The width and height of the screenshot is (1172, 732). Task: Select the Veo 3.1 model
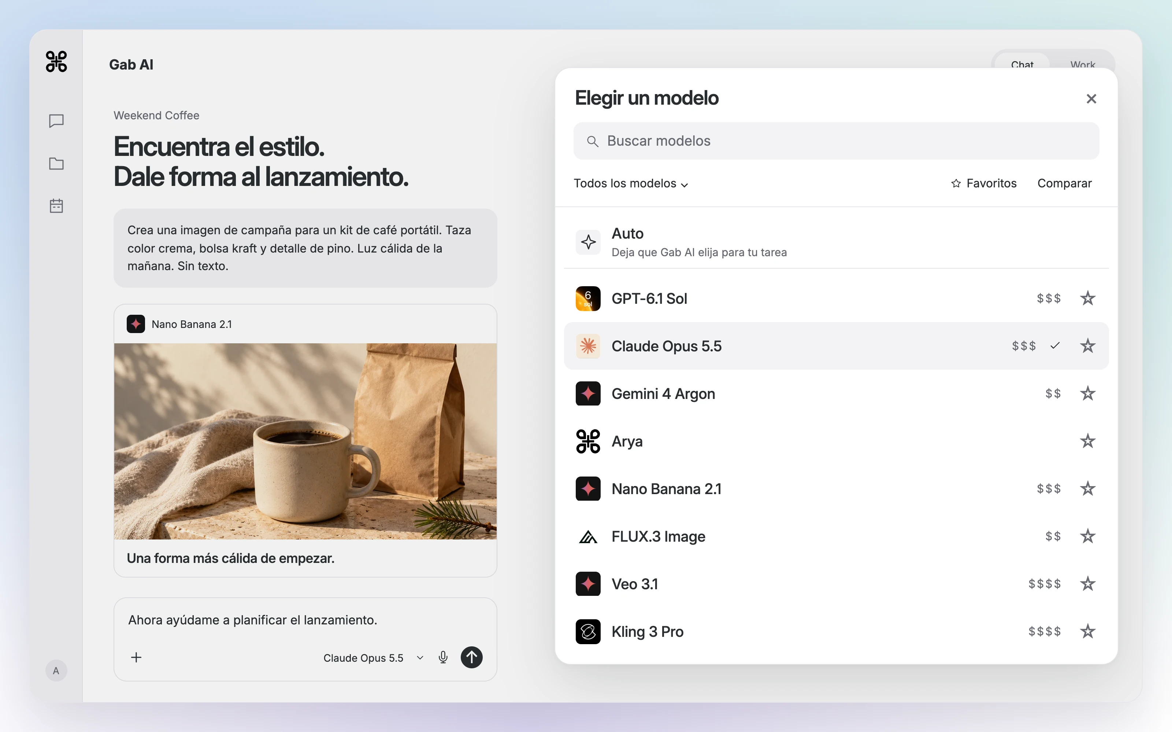click(836, 584)
